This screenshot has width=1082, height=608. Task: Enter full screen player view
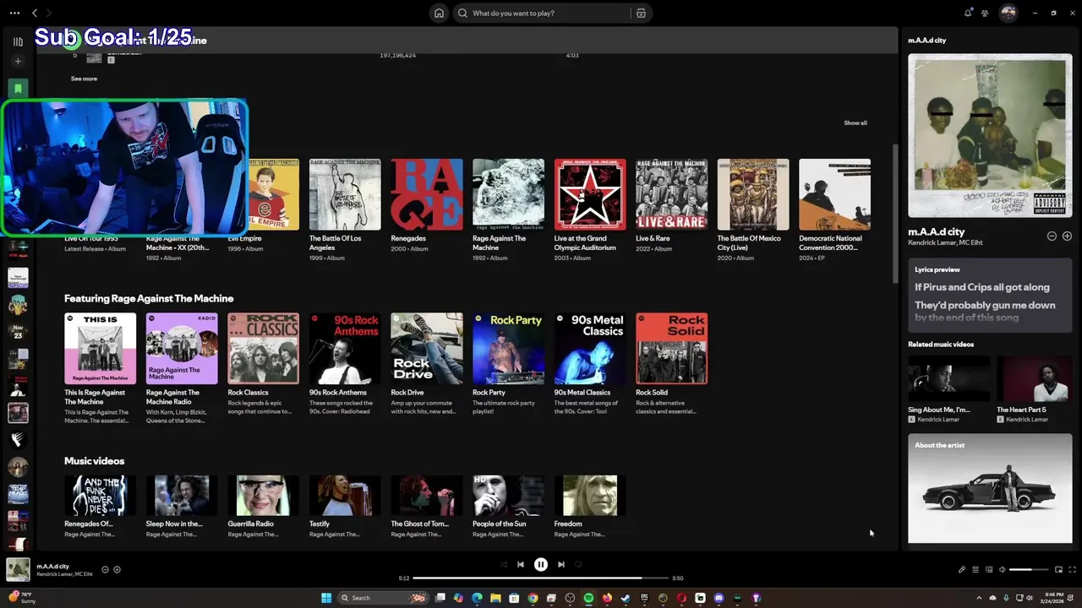click(1072, 570)
